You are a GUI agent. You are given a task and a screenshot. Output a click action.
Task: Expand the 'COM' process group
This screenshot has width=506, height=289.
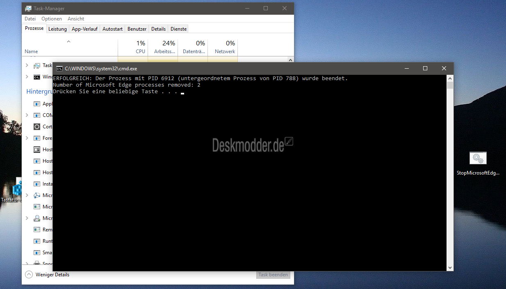click(27, 115)
